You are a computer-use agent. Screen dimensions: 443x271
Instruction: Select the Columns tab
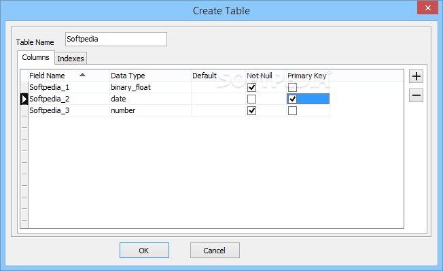35,57
